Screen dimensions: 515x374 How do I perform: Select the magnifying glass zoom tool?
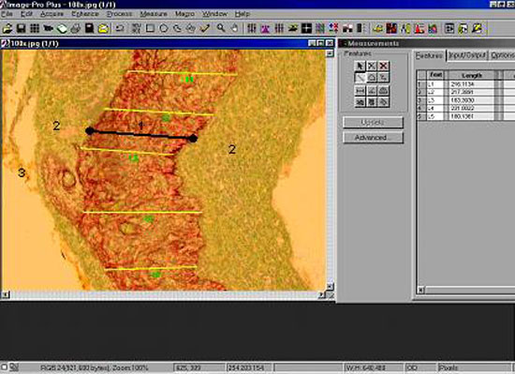click(x=221, y=29)
